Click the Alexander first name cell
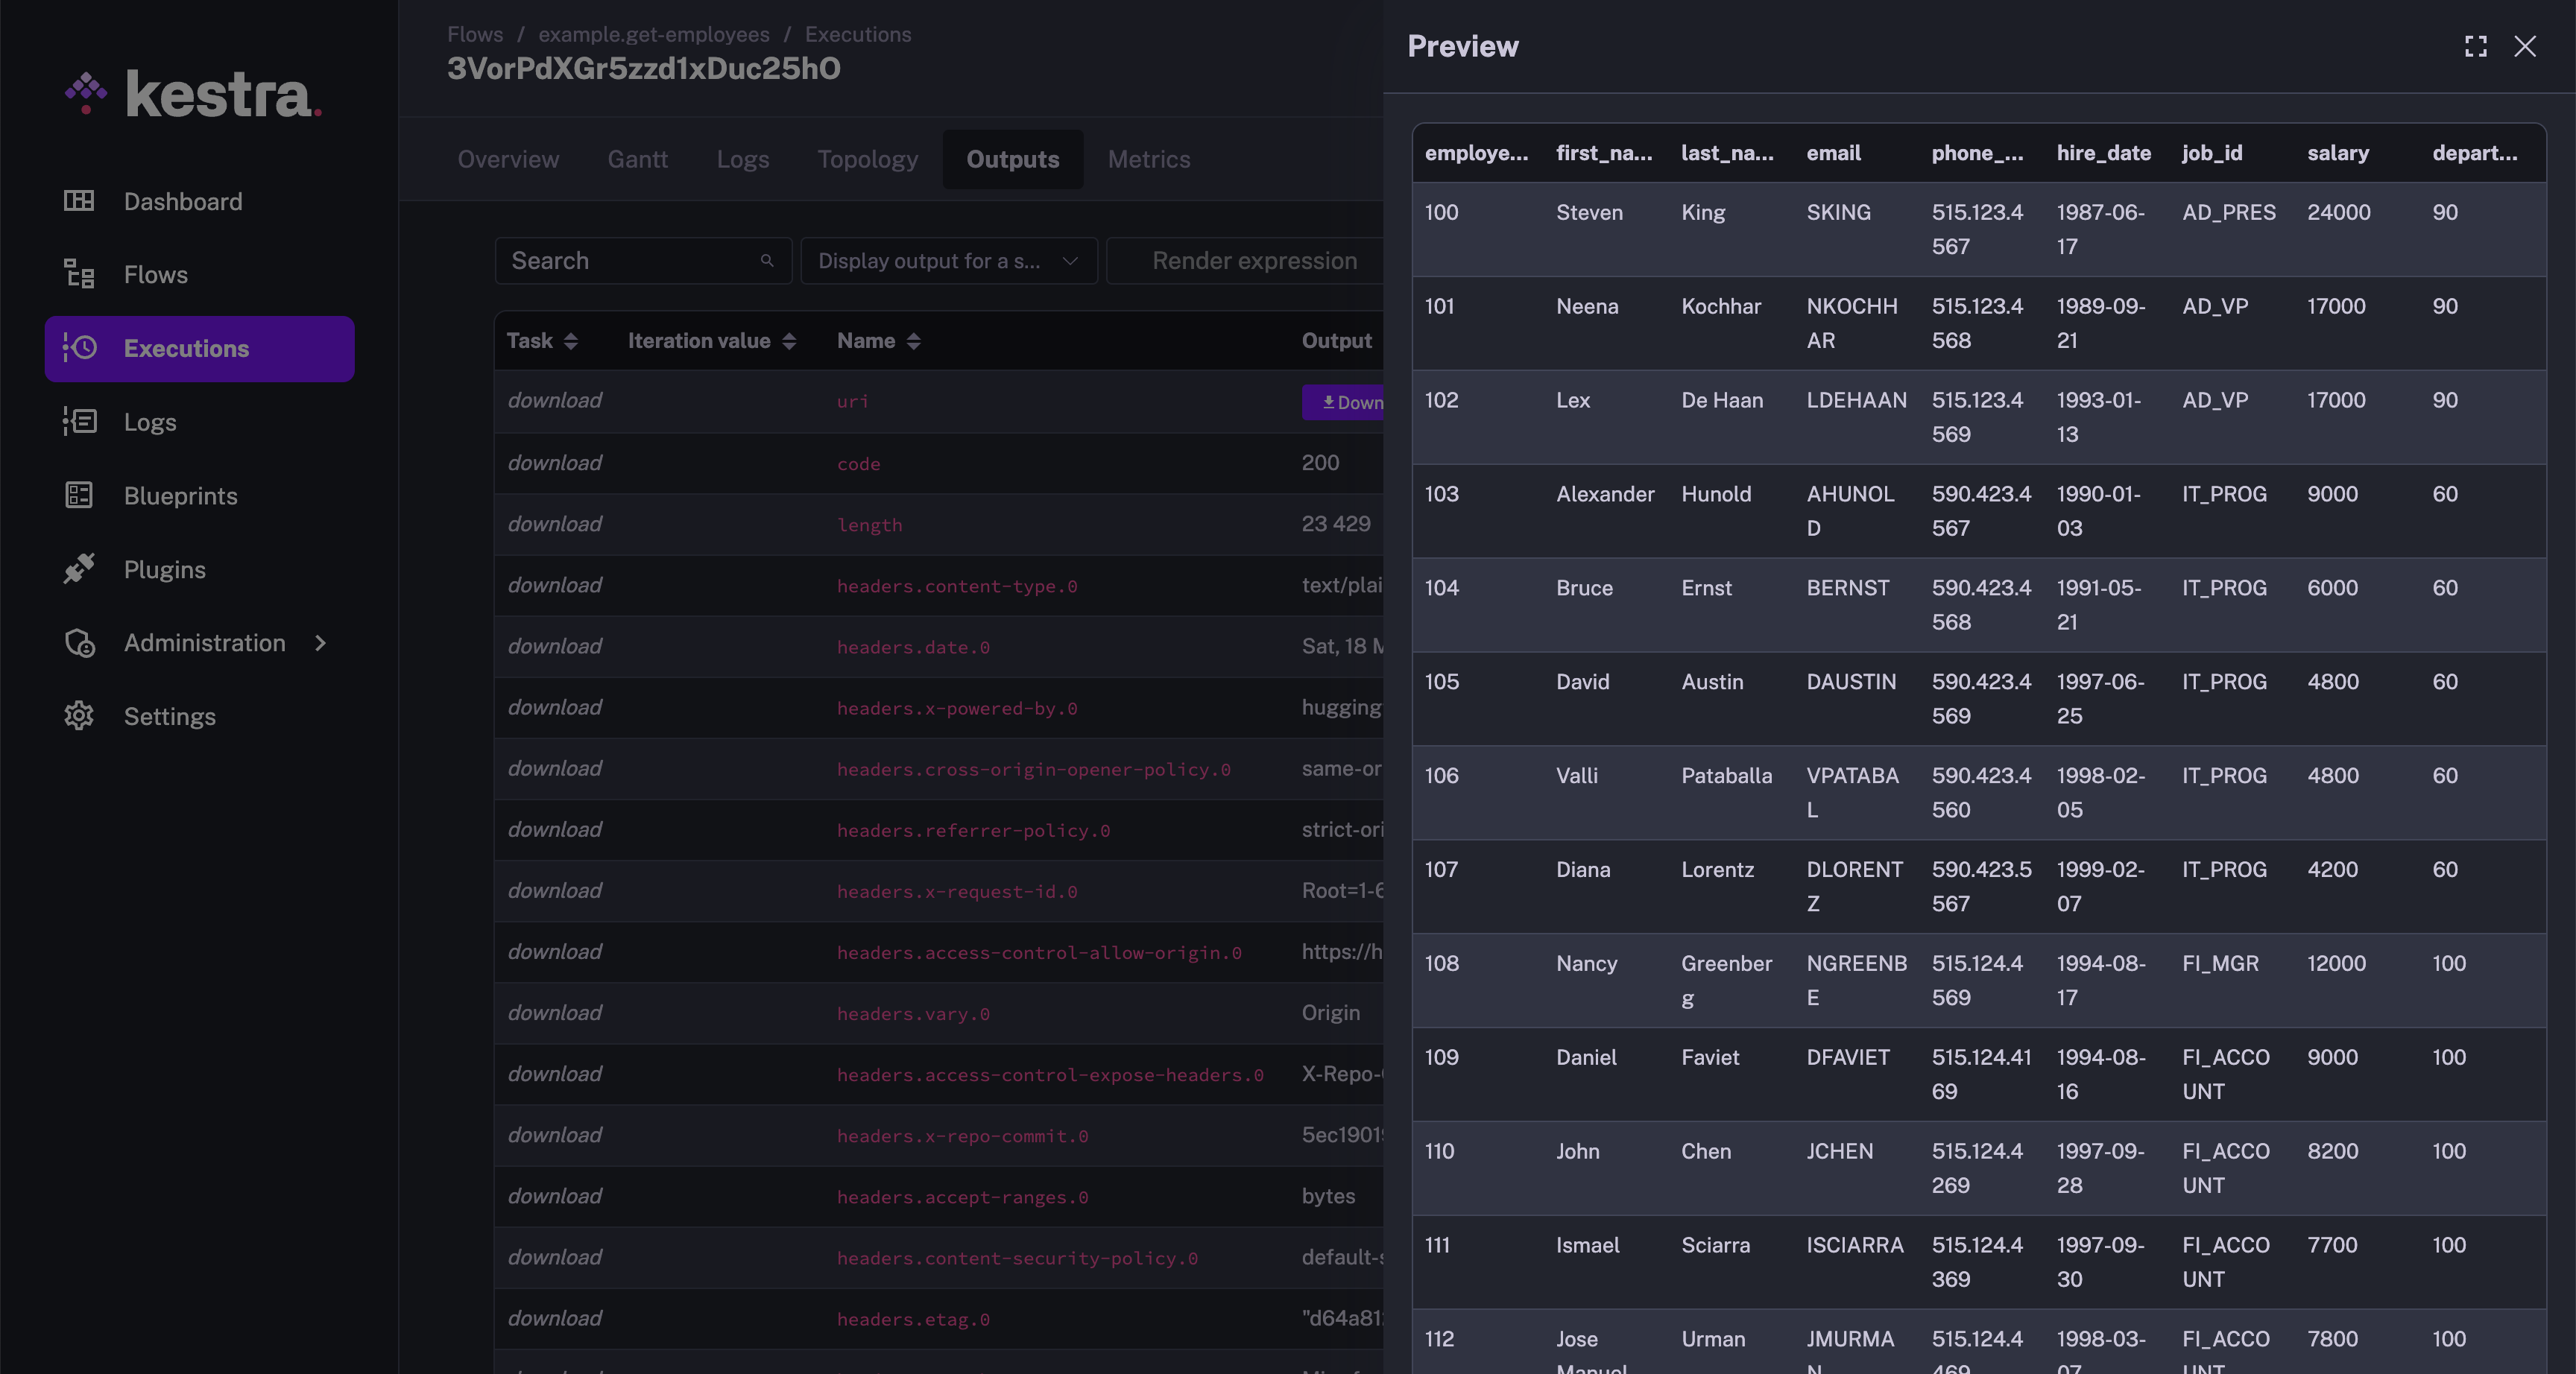2576x1374 pixels. 1605,494
